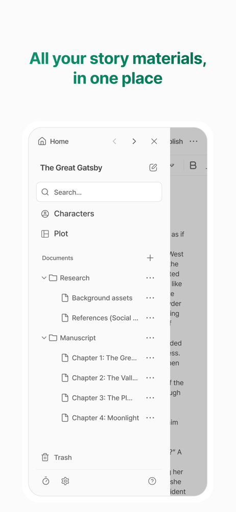Toggle bold formatting in editor toolbar

click(x=193, y=165)
